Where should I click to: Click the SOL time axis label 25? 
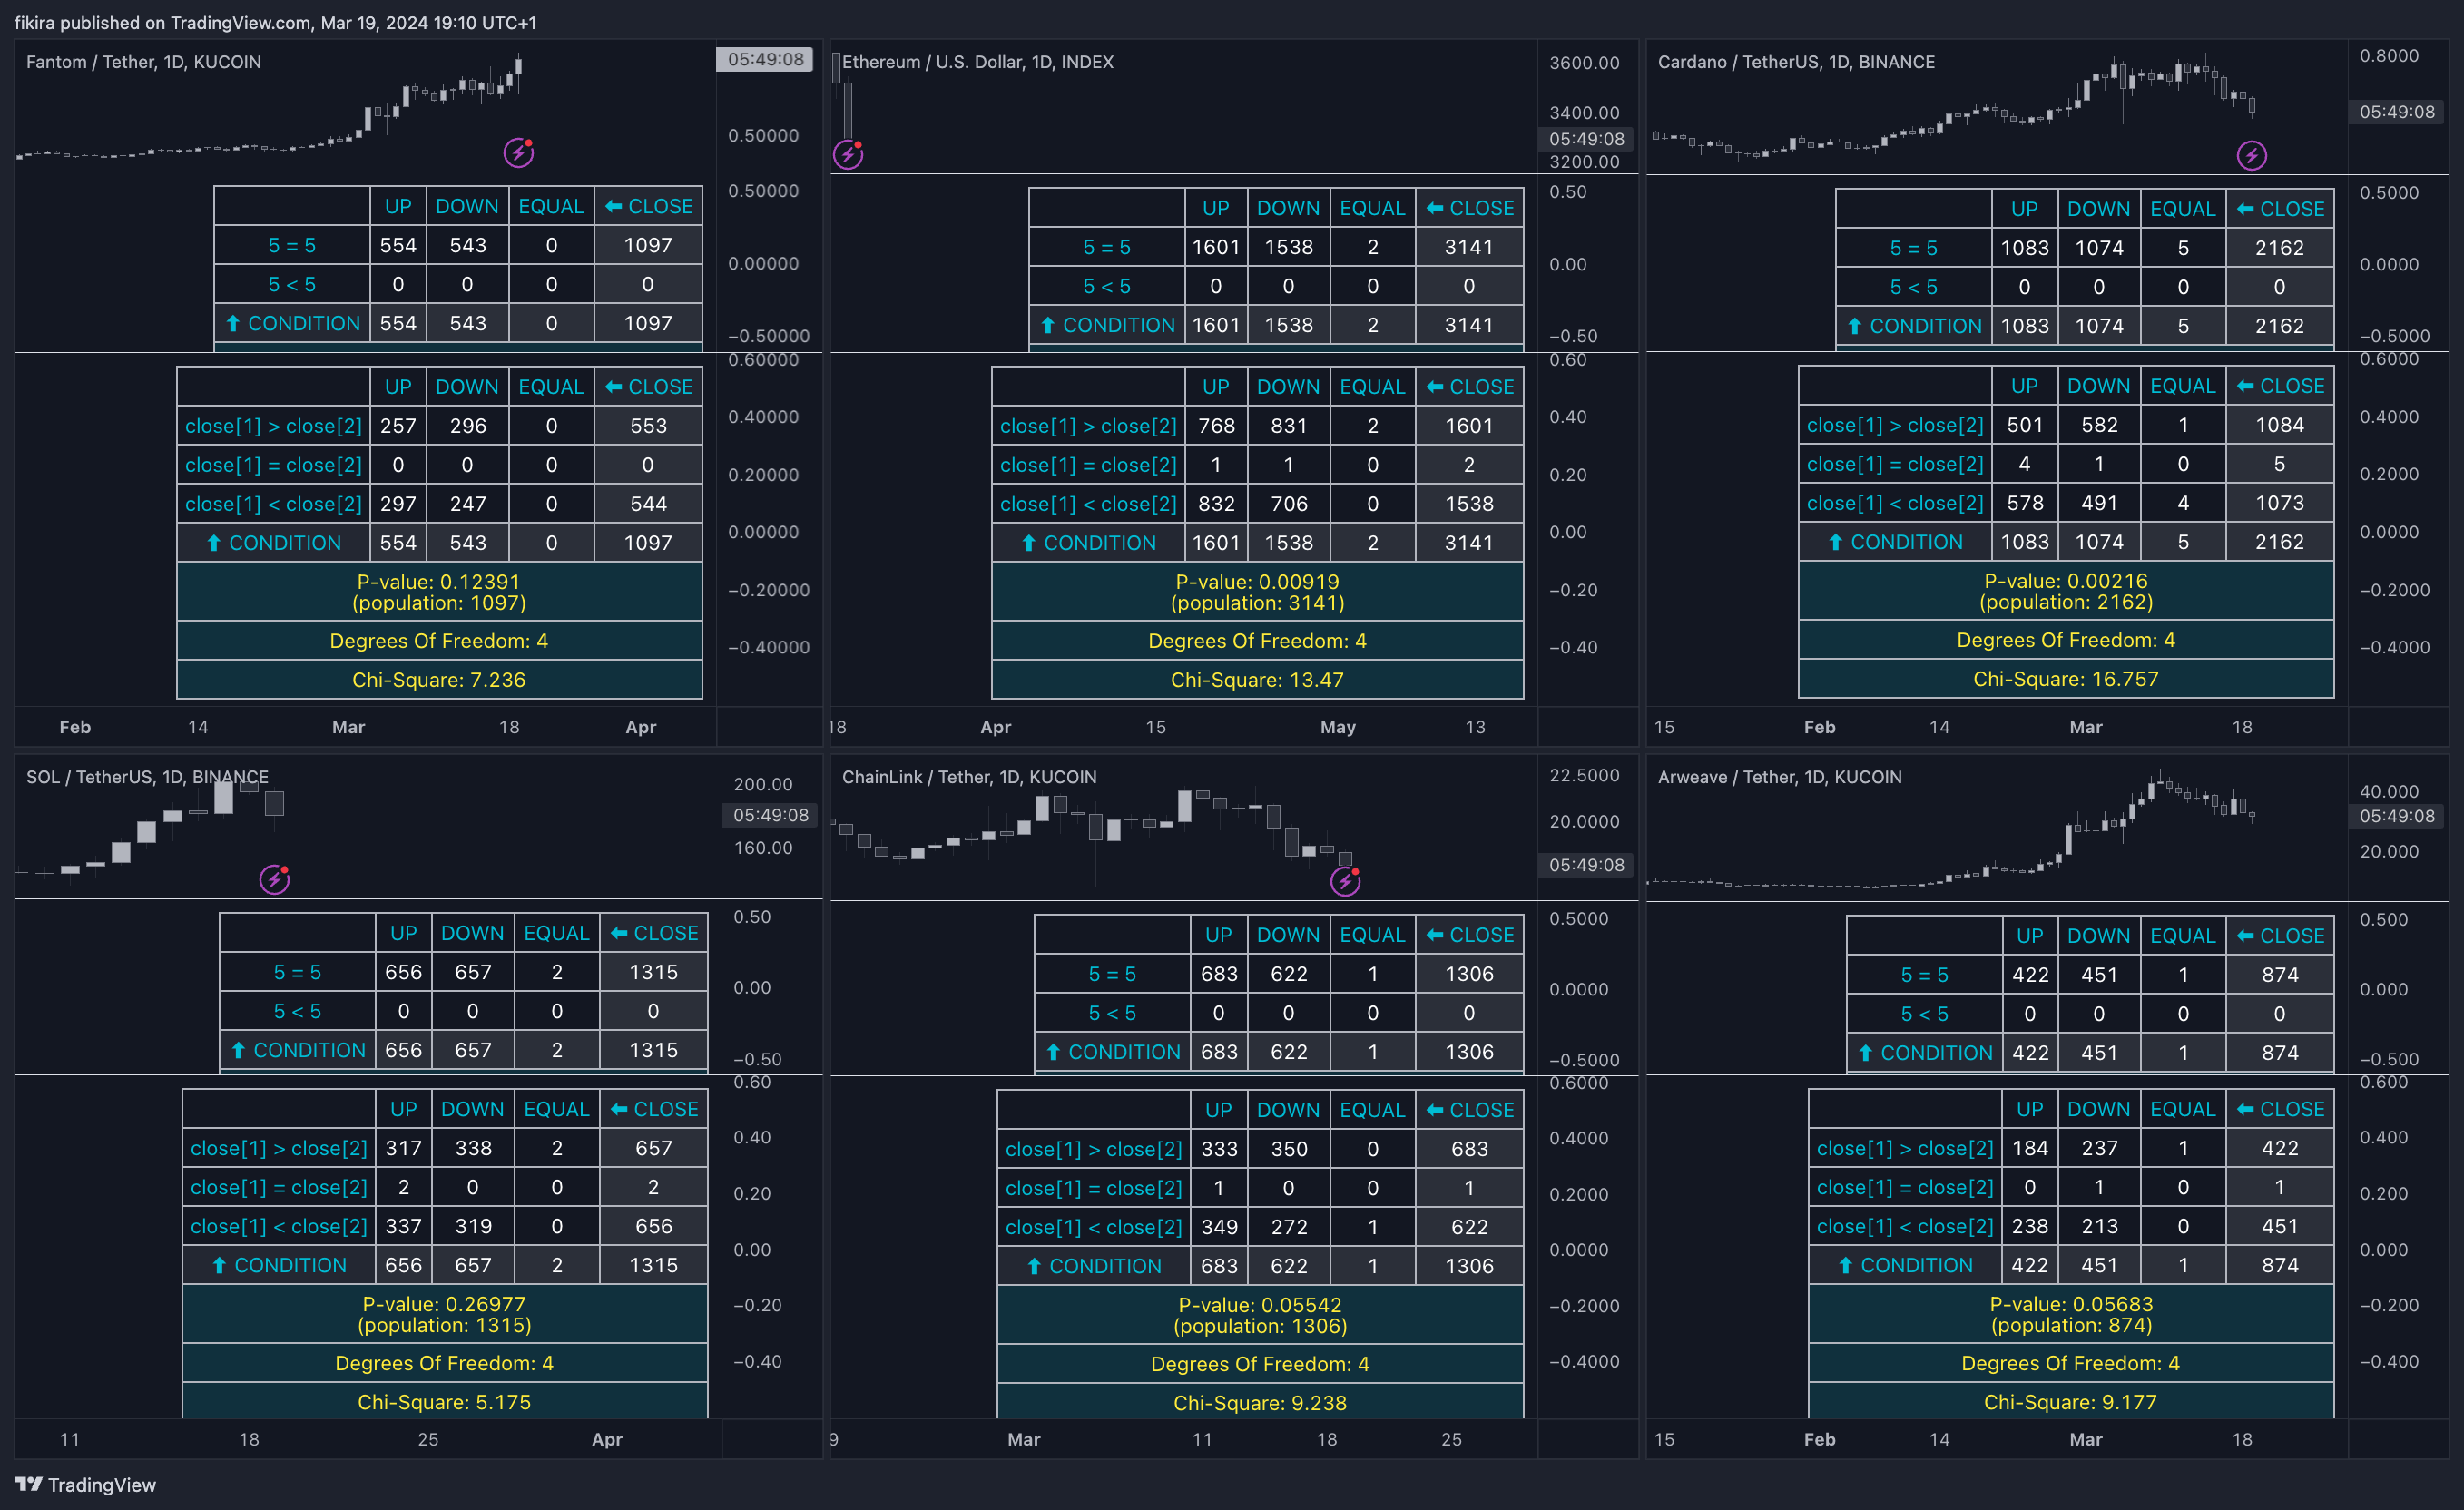(428, 1439)
